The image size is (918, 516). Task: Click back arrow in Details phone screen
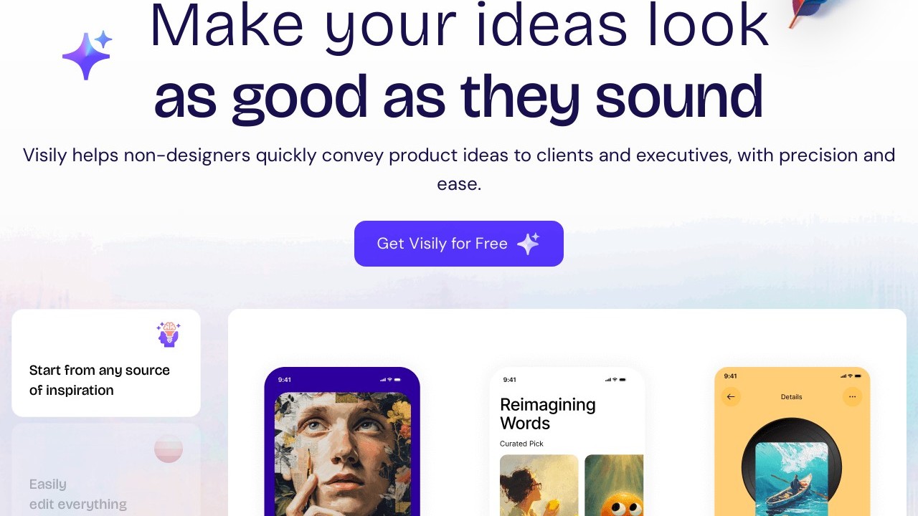[731, 396]
